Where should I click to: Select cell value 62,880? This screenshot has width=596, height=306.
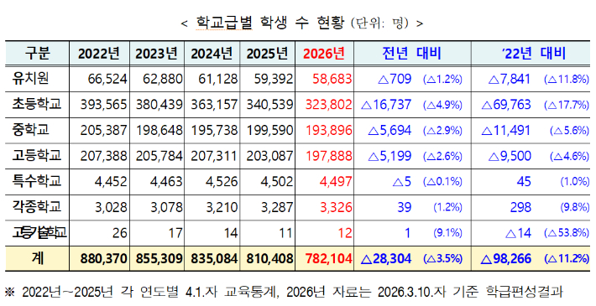click(163, 80)
